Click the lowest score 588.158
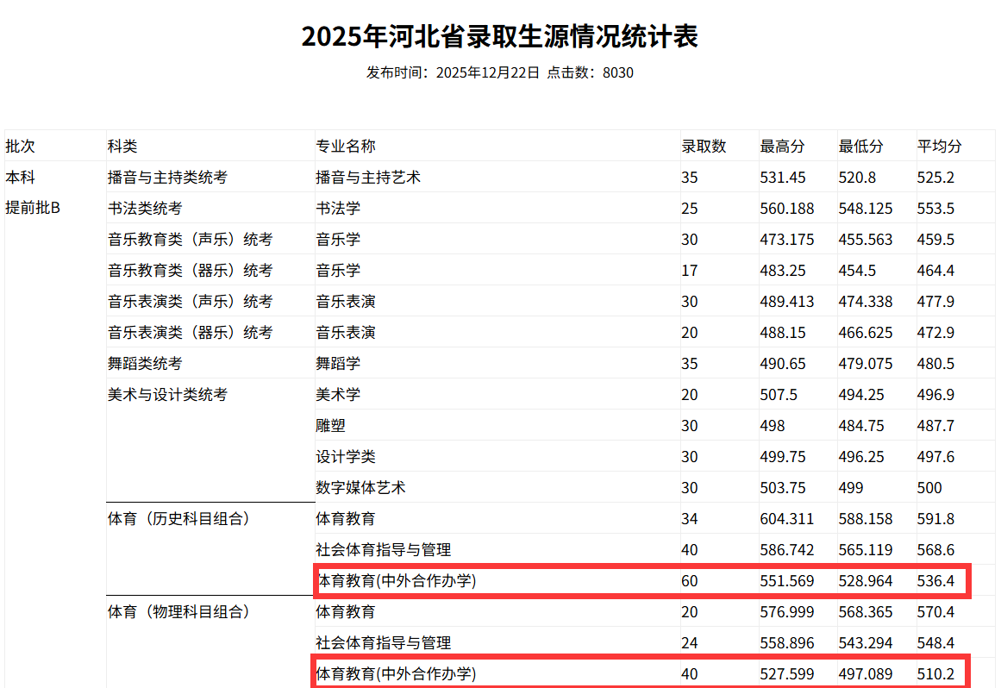The image size is (1001, 688). [866, 520]
